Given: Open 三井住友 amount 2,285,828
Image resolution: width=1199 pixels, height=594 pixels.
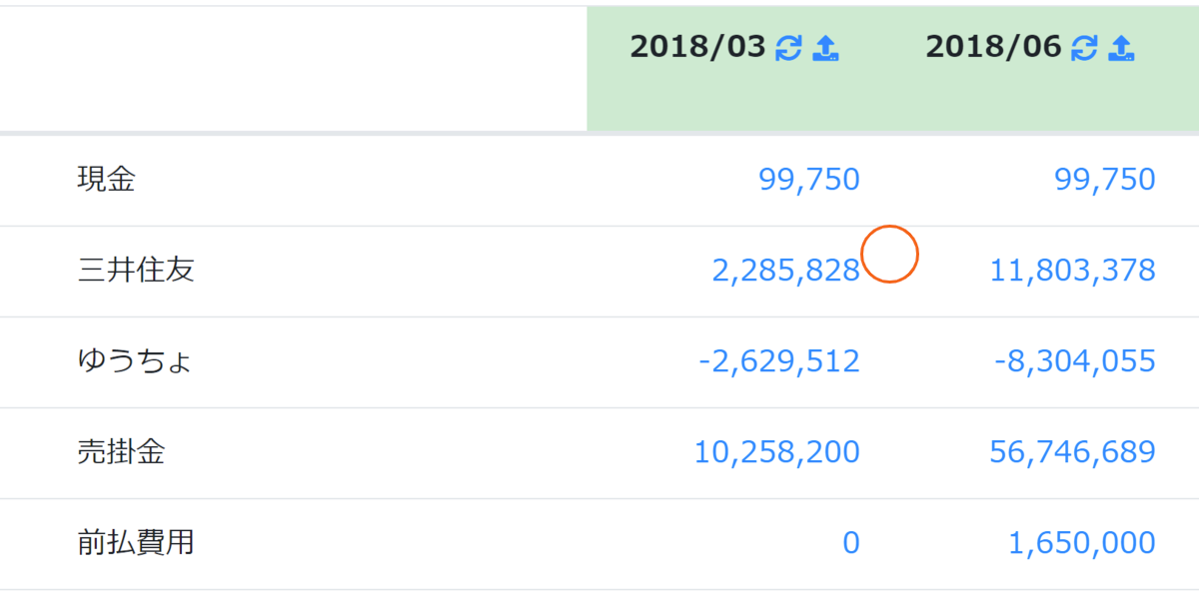Looking at the screenshot, I should pos(786,271).
